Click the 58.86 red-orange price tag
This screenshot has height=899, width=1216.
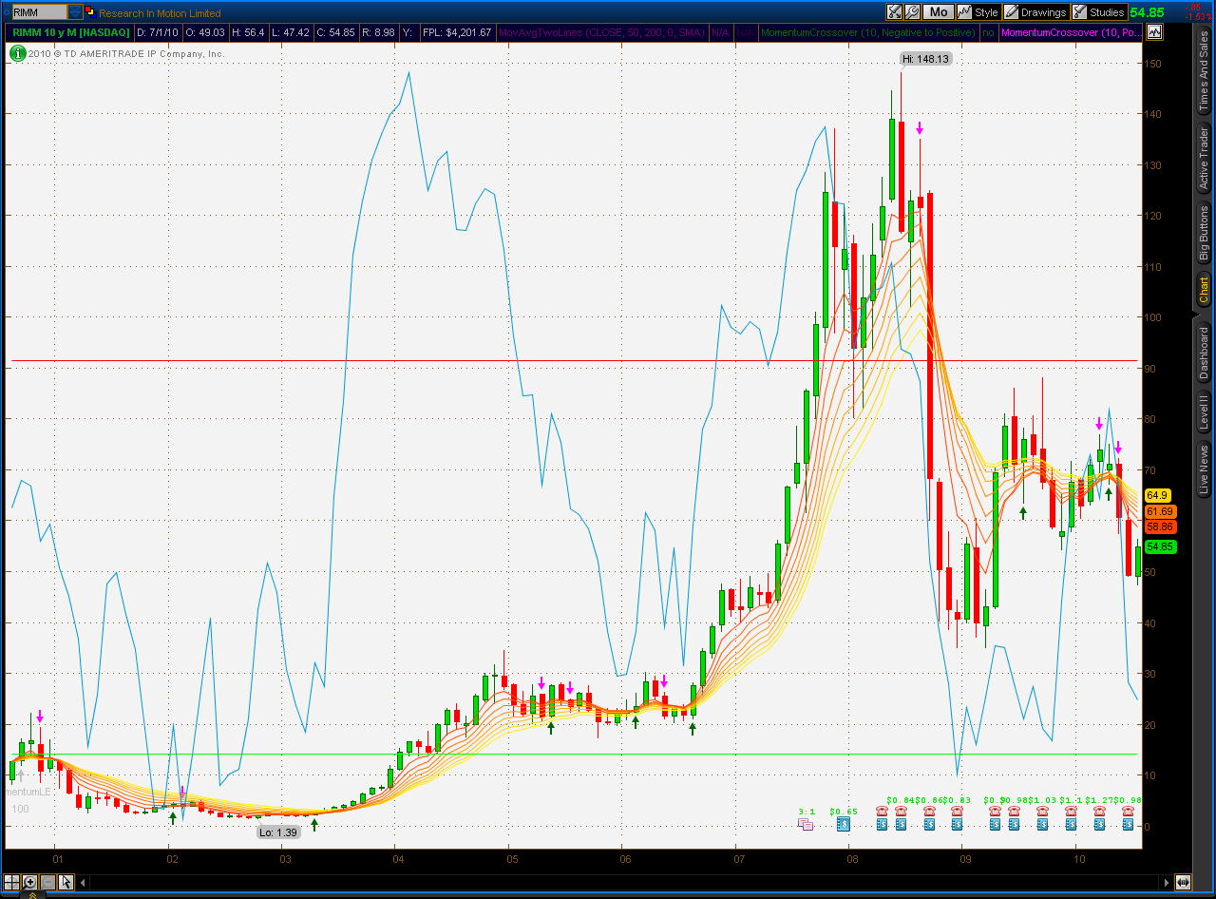1160,526
